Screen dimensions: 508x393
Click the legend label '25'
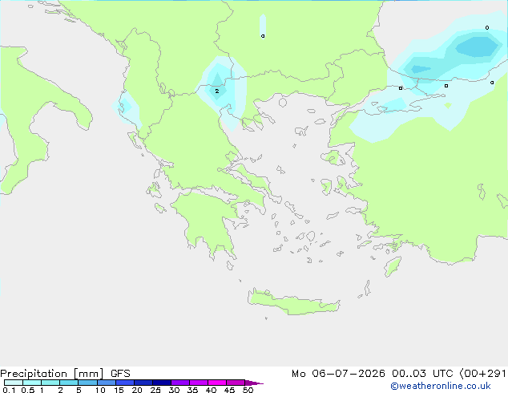[x=155, y=390]
